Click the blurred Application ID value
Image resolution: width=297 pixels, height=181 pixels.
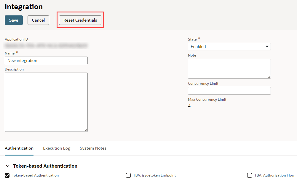pyautogui.click(x=46, y=45)
